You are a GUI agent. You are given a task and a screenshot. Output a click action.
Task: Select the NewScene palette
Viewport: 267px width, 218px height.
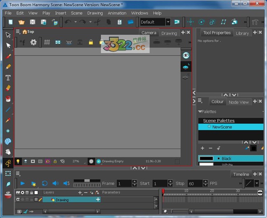click(x=222, y=127)
